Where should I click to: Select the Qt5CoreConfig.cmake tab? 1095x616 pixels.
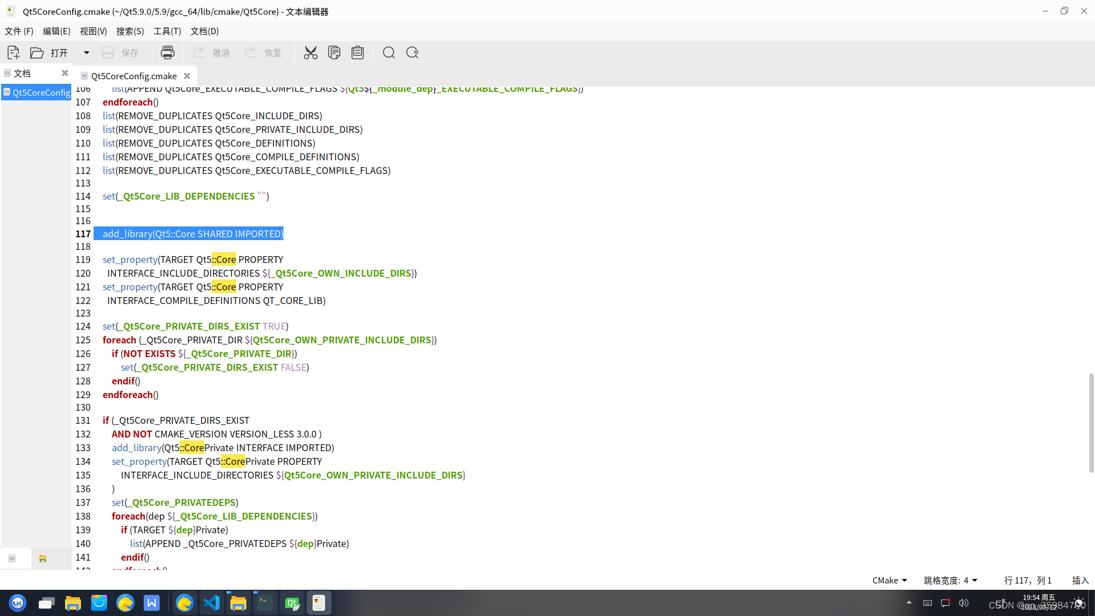133,76
